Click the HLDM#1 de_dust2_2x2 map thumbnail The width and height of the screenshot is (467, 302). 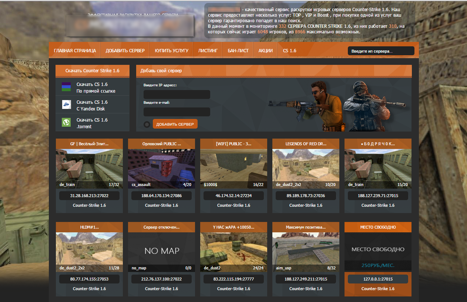point(89,252)
